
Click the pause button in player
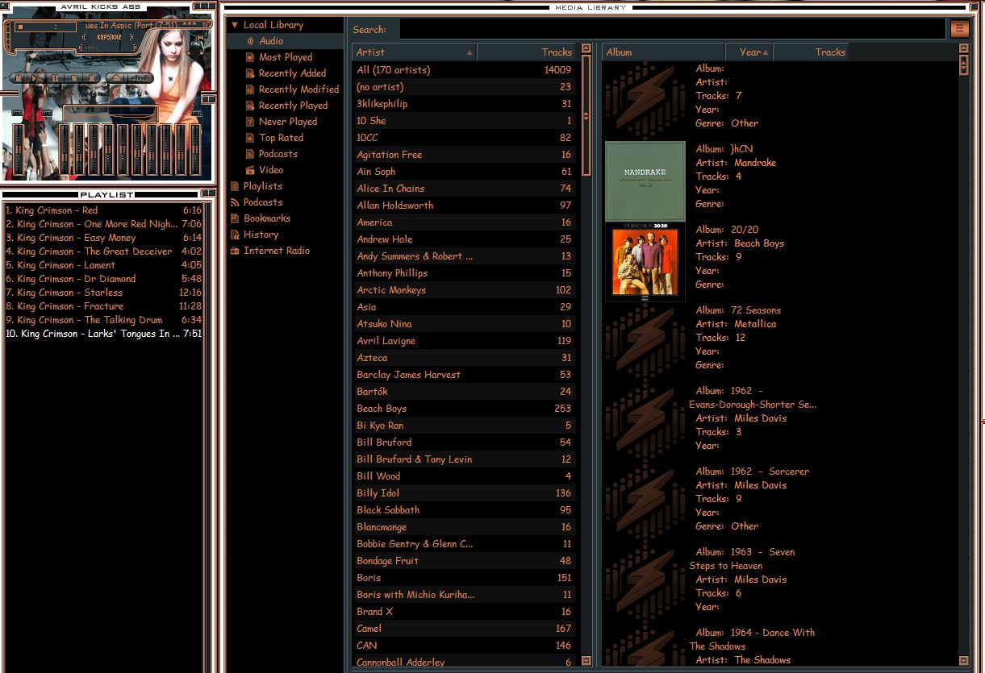[55, 77]
